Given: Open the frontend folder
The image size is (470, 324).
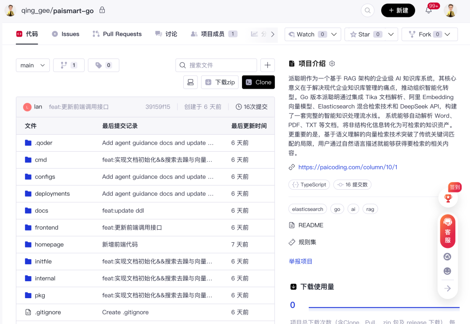Looking at the screenshot, I should [x=47, y=228].
